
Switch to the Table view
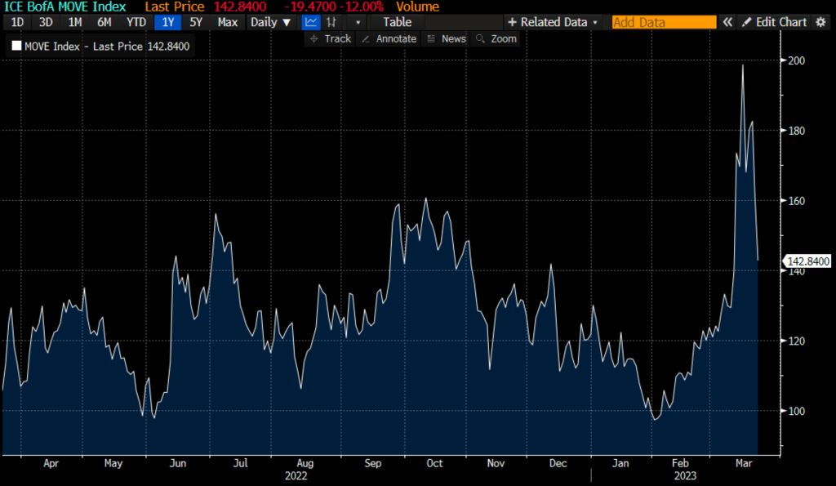(398, 22)
